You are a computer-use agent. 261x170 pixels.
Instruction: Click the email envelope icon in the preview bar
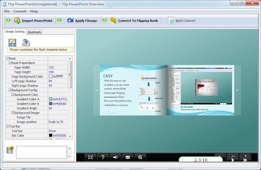click(128, 157)
